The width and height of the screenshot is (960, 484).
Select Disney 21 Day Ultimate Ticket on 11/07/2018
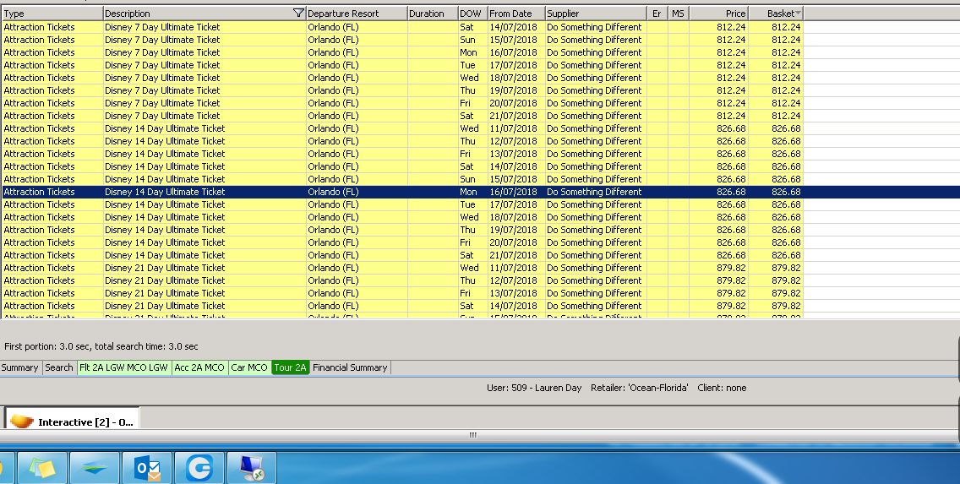click(x=402, y=268)
